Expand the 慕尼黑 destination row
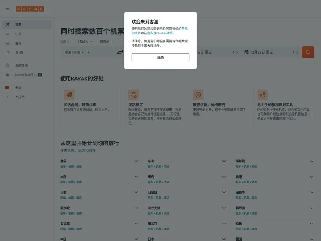The height and width of the screenshot is (241, 321). pos(312,208)
